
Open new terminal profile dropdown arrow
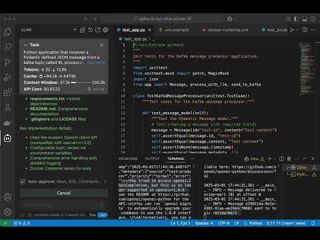(x=275, y=159)
